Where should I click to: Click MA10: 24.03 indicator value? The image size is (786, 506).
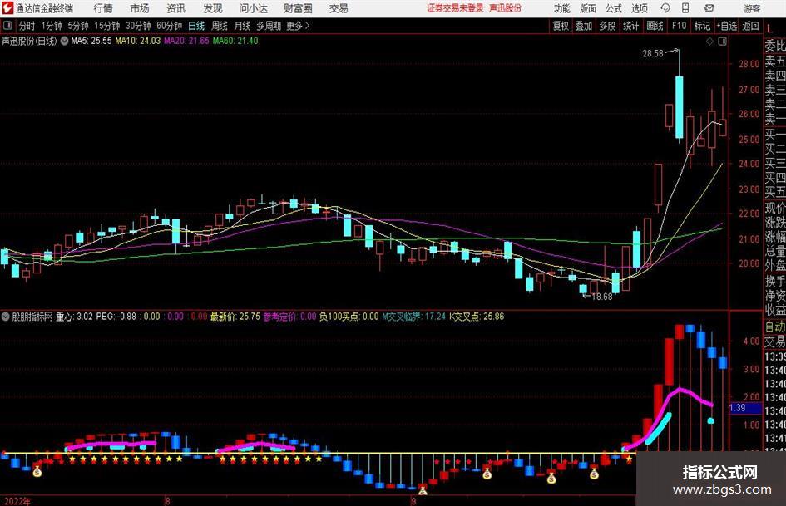click(138, 41)
